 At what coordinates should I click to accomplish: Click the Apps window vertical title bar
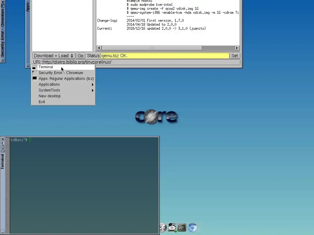click(28, 32)
